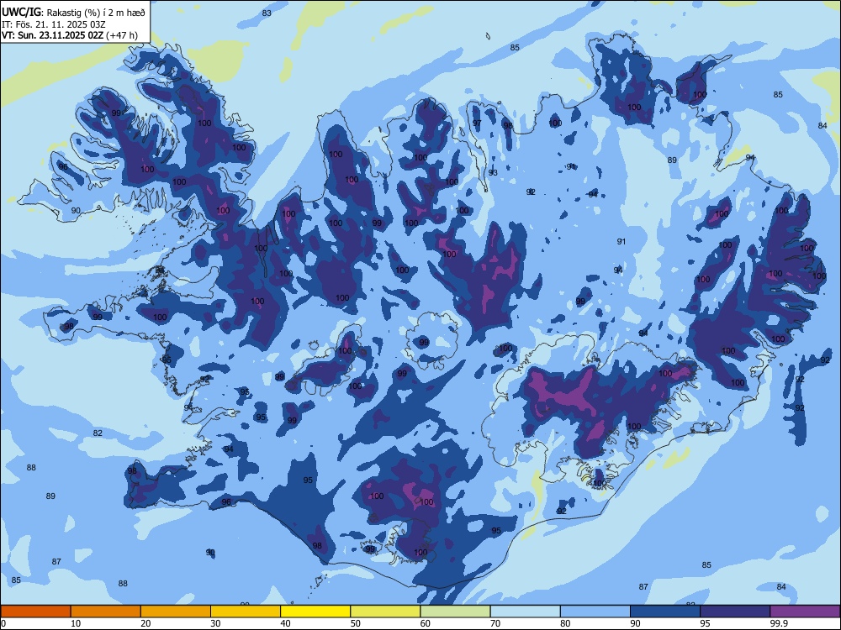This screenshot has width=841, height=630.
Task: Pick the medium blue 80–90 legend swatch
Action: 595,612
